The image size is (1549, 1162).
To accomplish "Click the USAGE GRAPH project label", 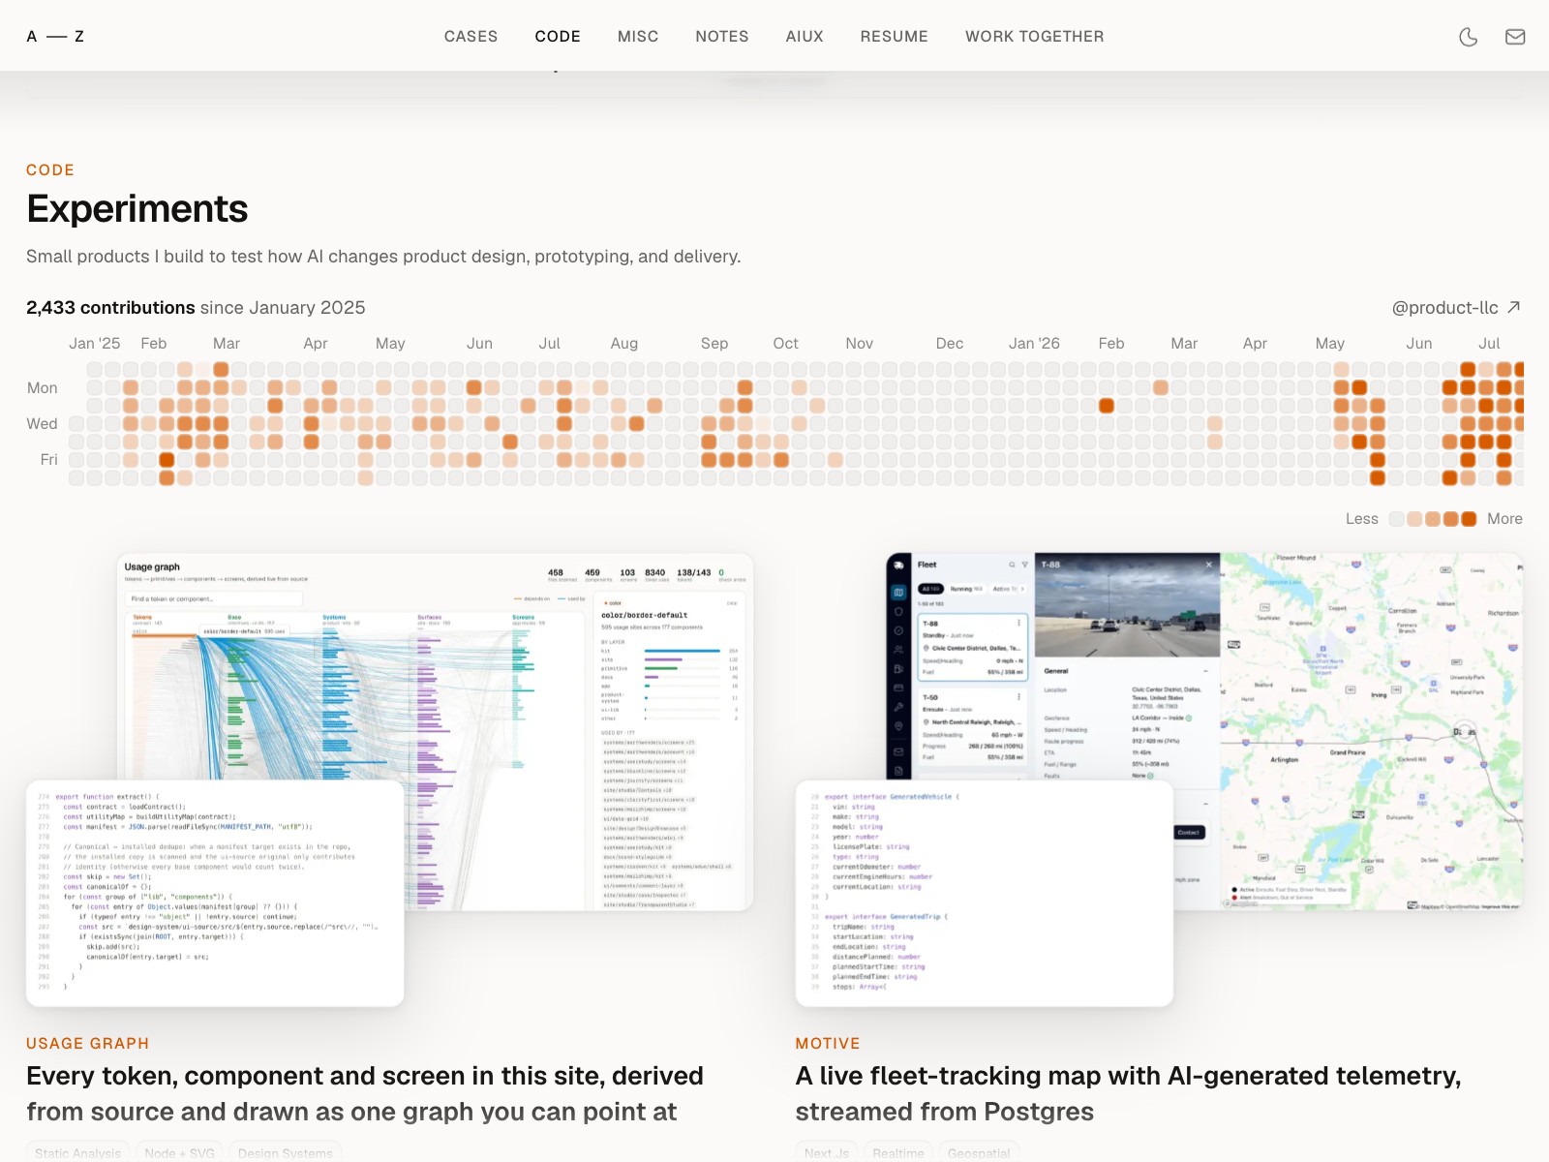I will tap(88, 1044).
